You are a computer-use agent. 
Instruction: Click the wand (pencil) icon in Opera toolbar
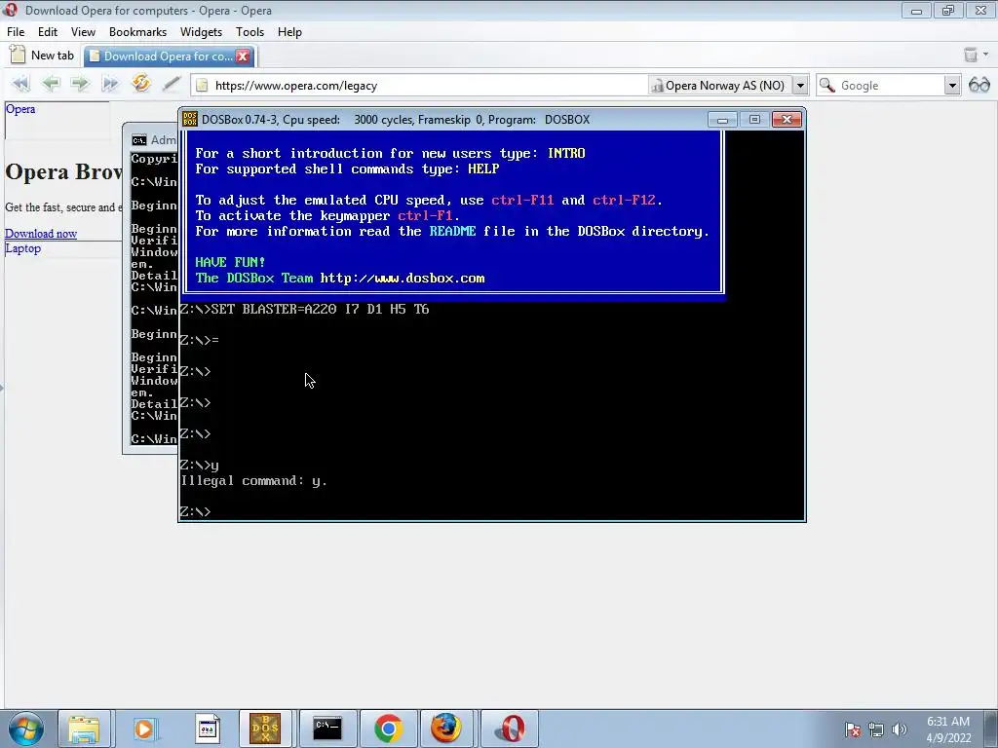coord(171,85)
